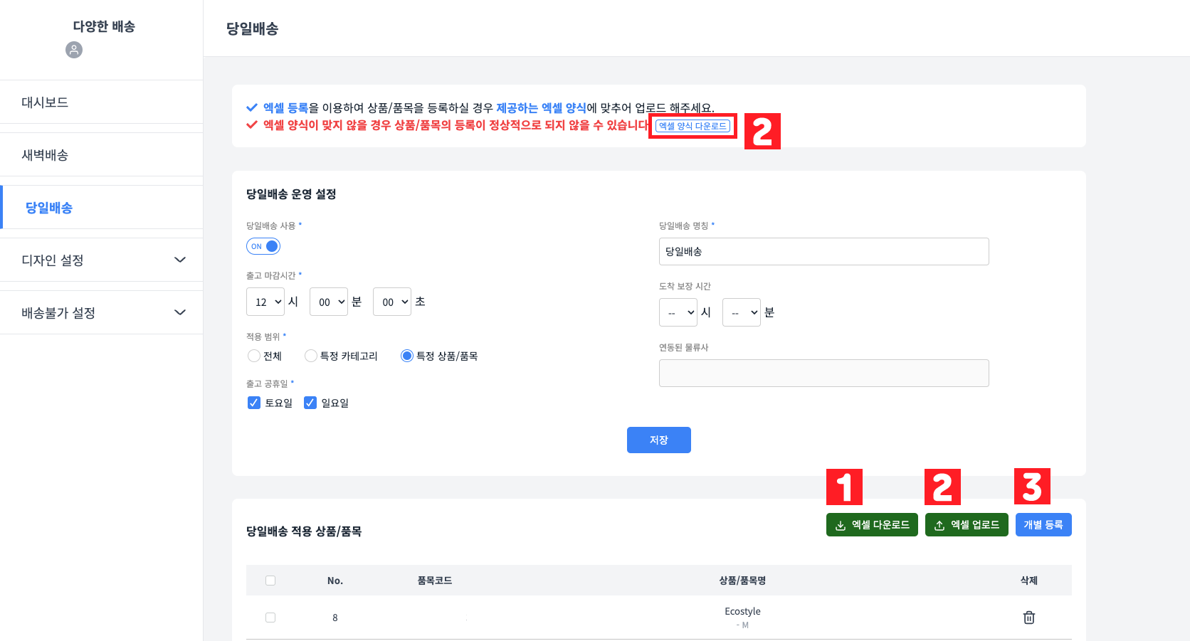Open 출고 마감시간 second dropdown
The height and width of the screenshot is (641, 1190).
click(392, 302)
